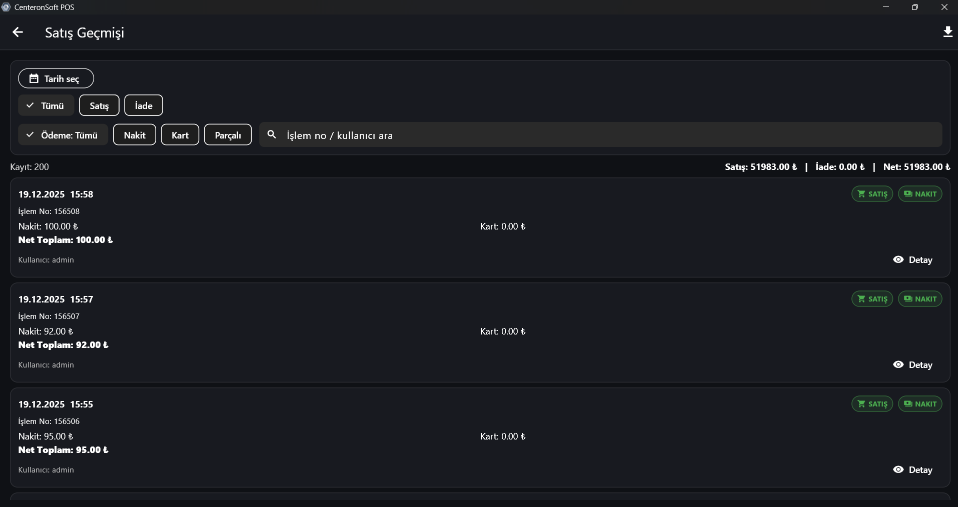Click the SATIŞ cart badge on transaction 156508
Viewport: 958px width, 507px height.
pos(872,194)
